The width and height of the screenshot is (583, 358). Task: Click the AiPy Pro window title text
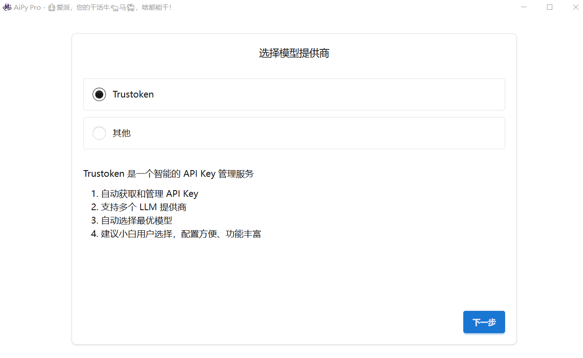[x=93, y=8]
